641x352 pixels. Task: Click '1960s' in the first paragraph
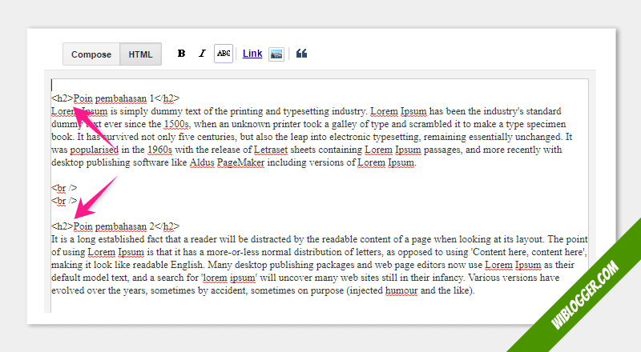coord(159,150)
